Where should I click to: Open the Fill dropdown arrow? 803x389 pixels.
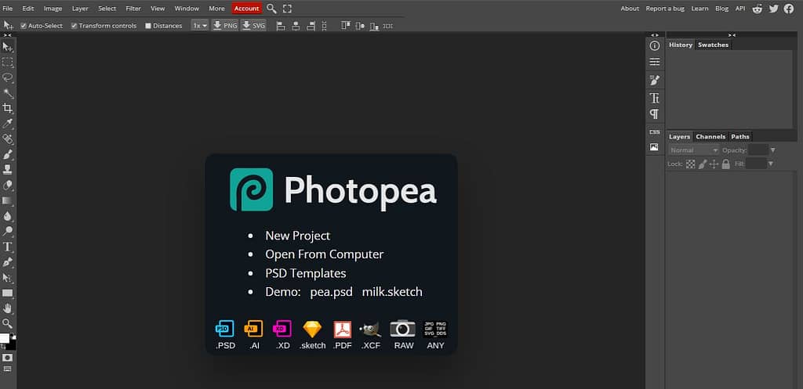[x=771, y=164]
